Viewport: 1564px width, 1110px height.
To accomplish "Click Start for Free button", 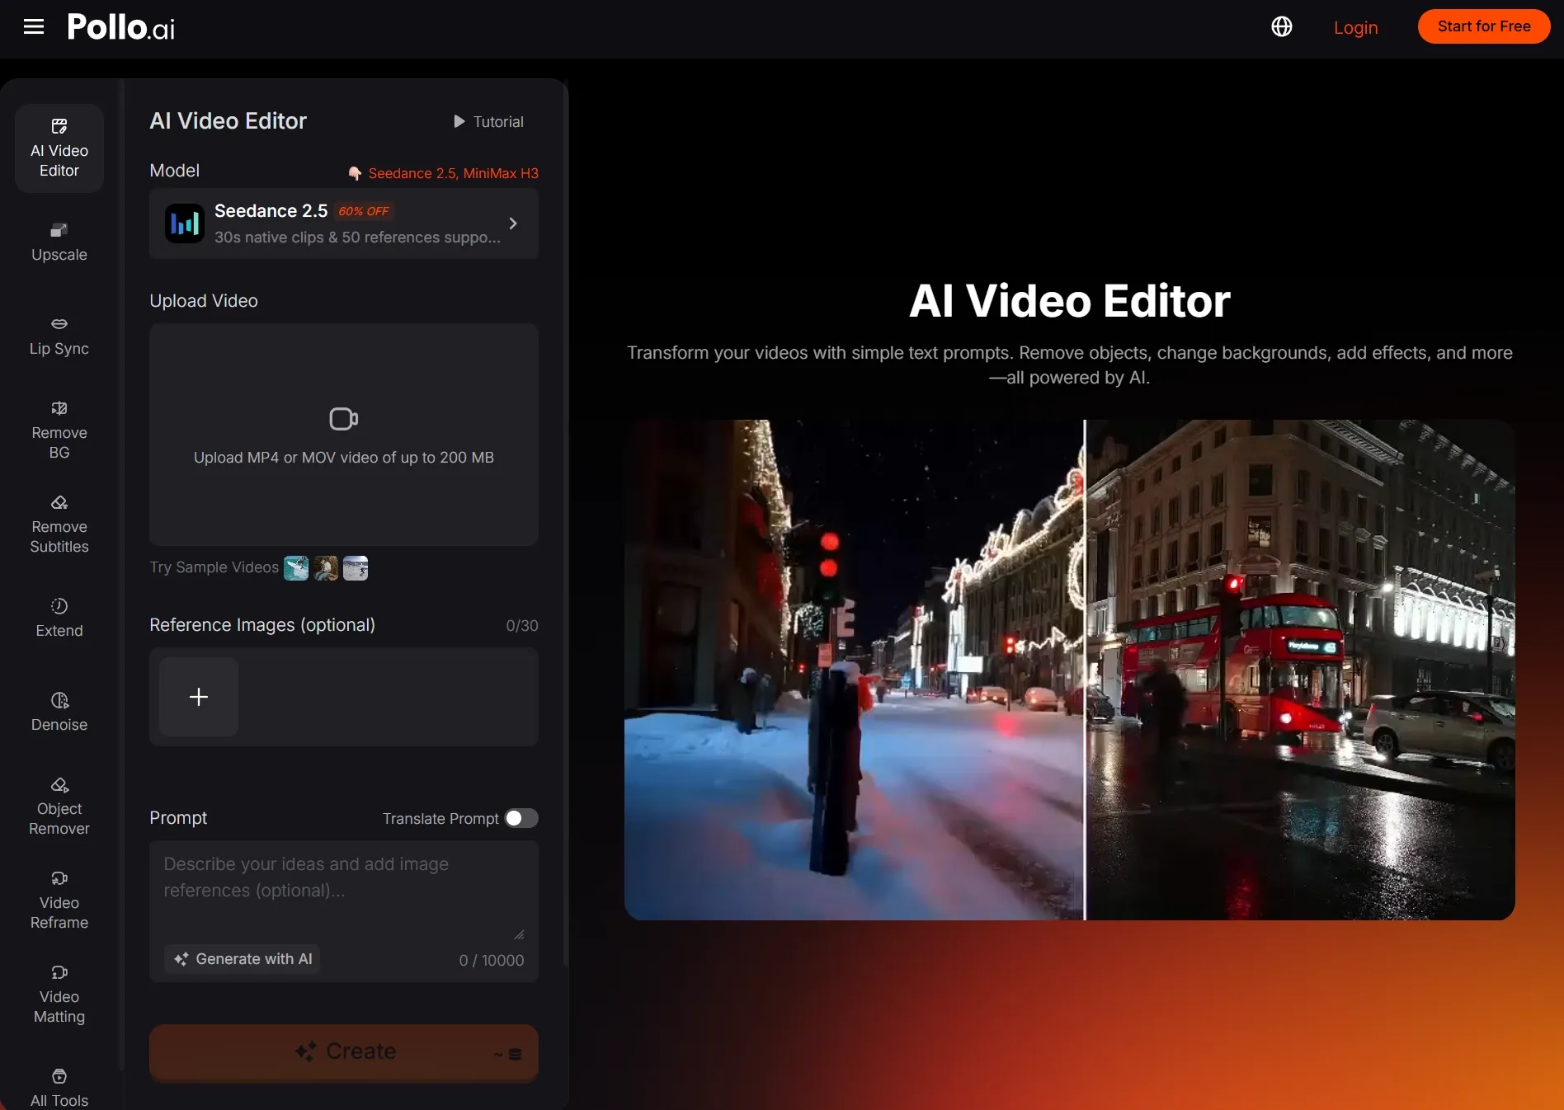I will [1483, 26].
